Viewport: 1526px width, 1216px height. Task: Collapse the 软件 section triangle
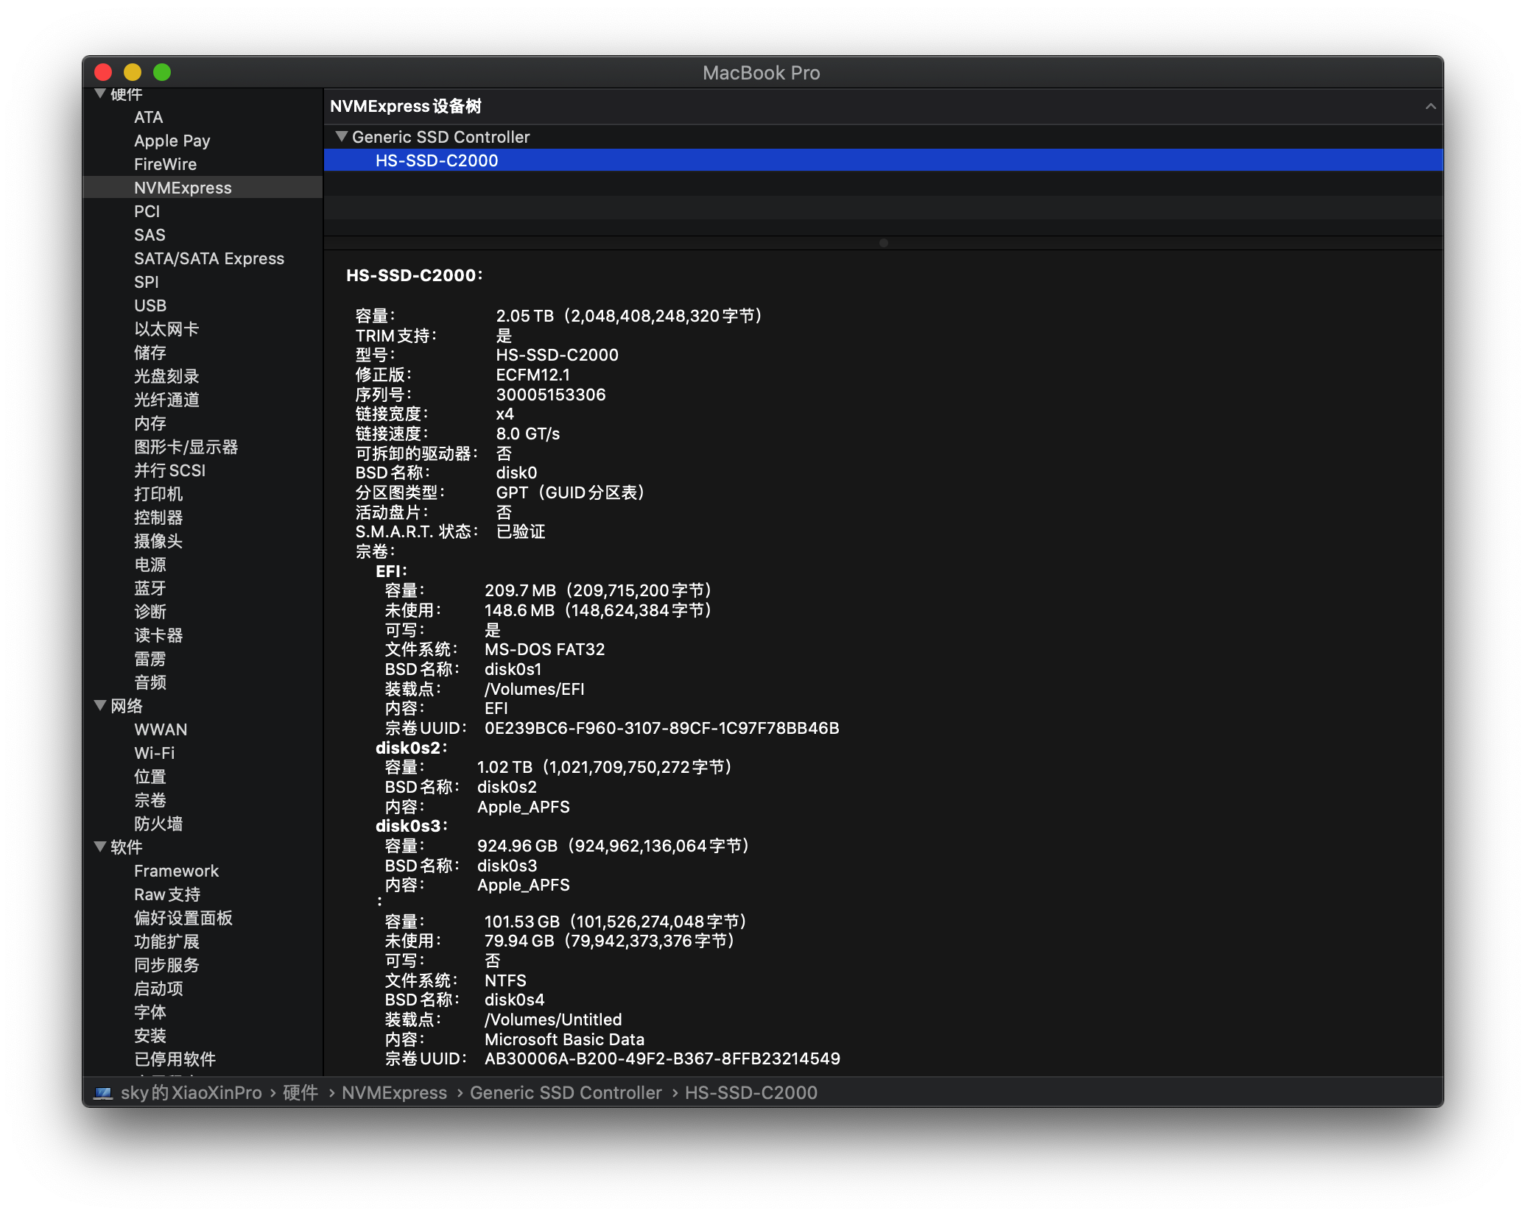pyautogui.click(x=101, y=846)
